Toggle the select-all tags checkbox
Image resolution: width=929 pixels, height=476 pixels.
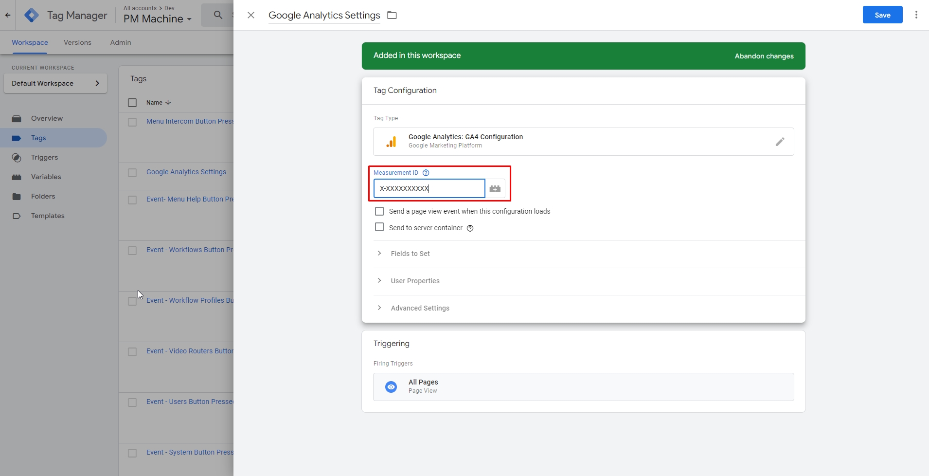(x=132, y=103)
